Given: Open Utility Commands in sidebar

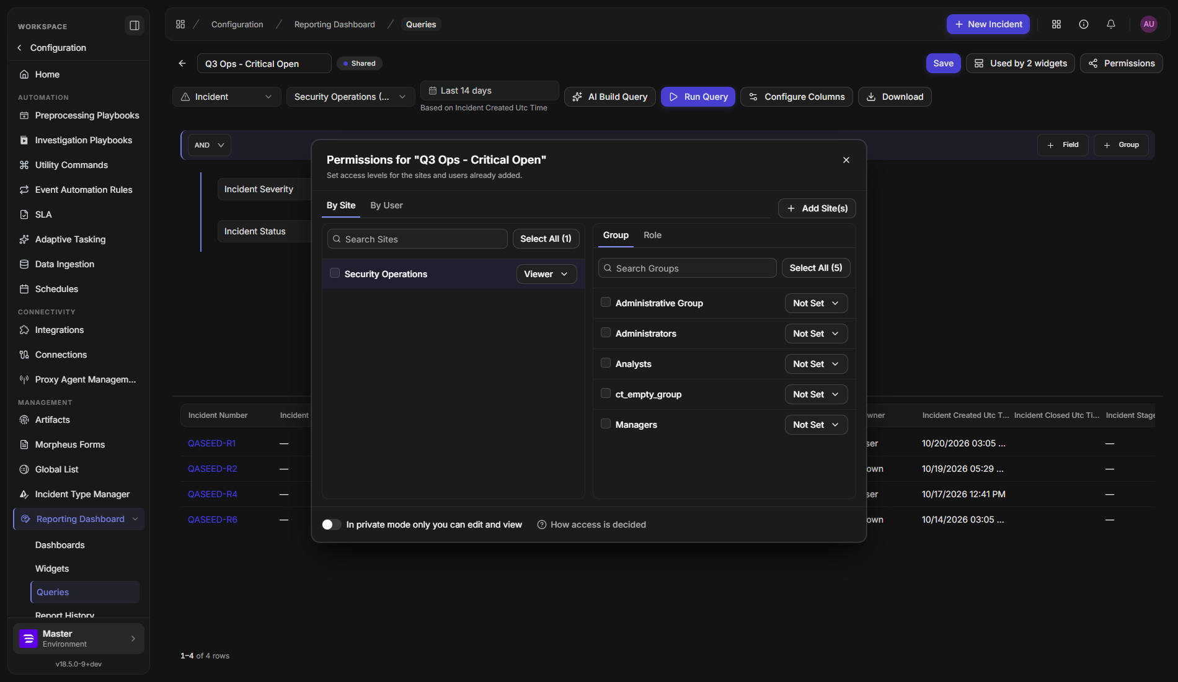Looking at the screenshot, I should 78,165.
